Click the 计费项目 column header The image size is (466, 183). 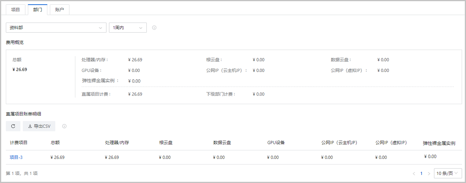click(19, 143)
